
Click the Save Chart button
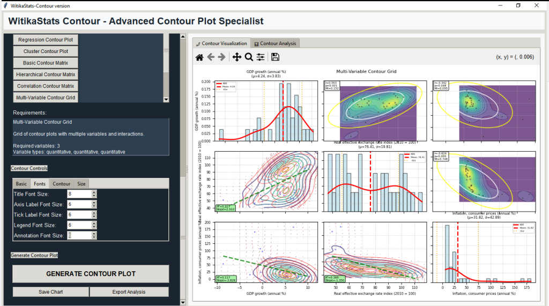click(x=51, y=292)
